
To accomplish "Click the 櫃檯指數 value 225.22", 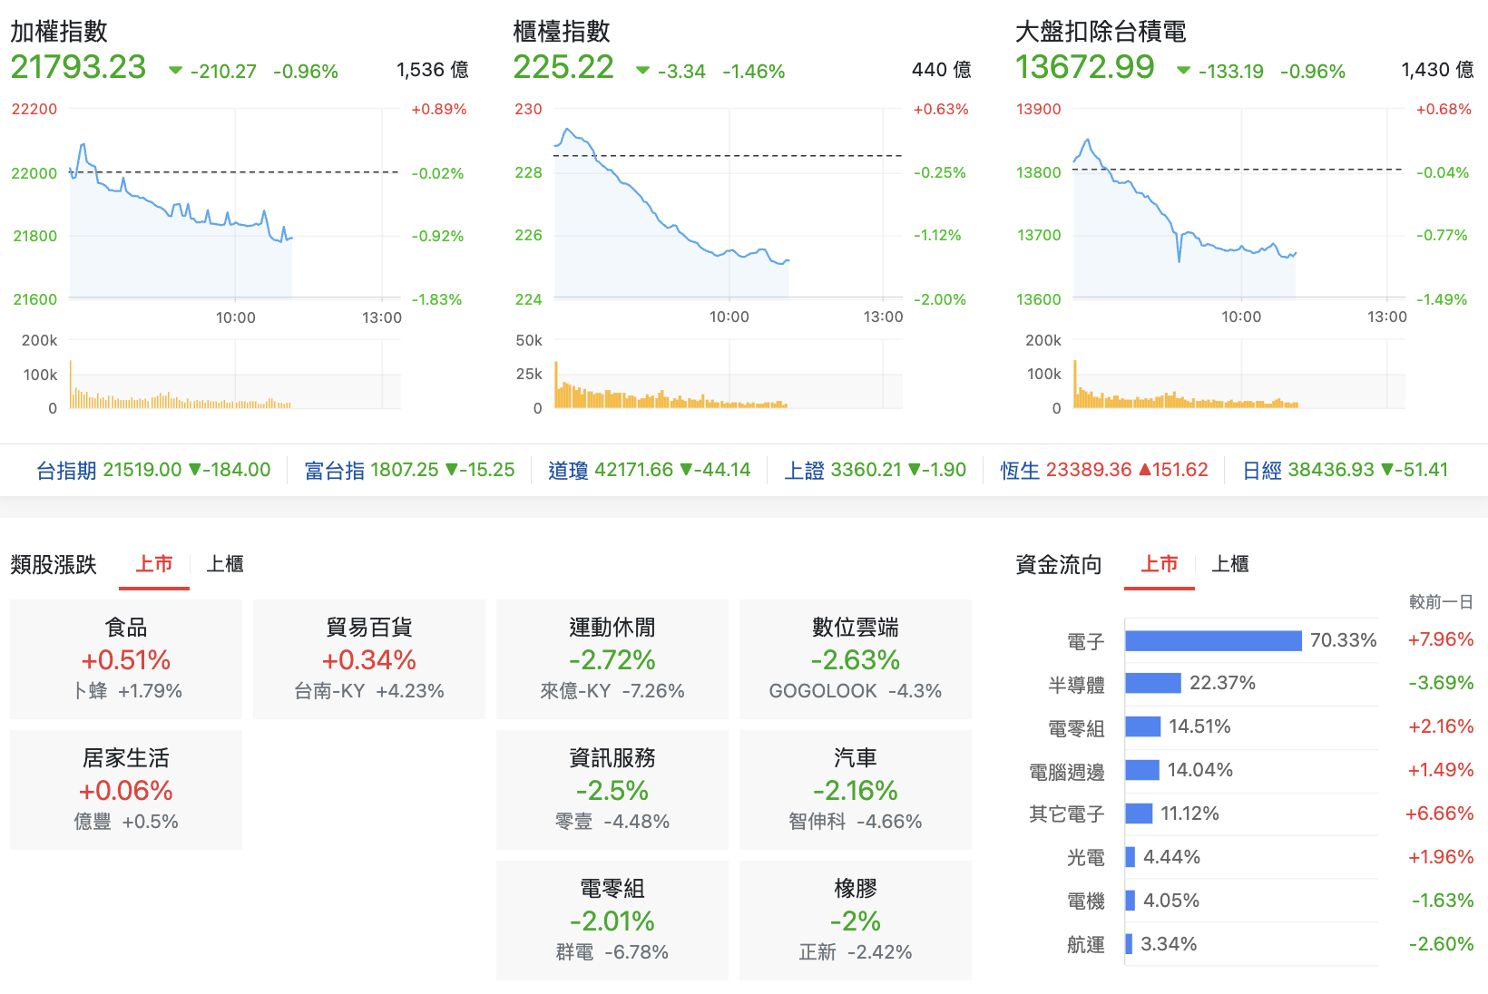I will pos(563,67).
